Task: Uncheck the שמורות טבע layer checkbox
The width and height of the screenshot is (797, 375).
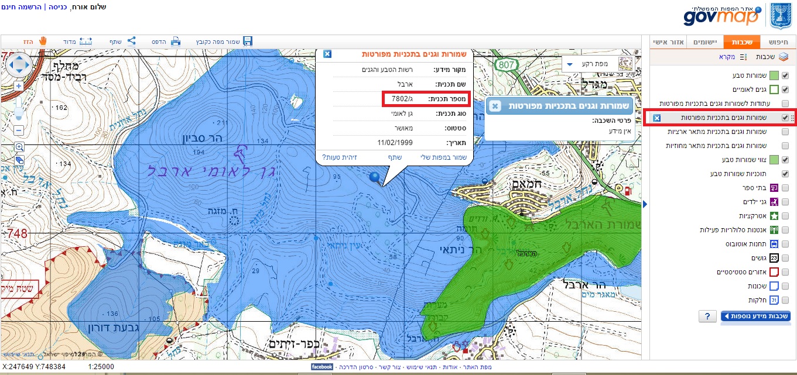Action: point(785,75)
